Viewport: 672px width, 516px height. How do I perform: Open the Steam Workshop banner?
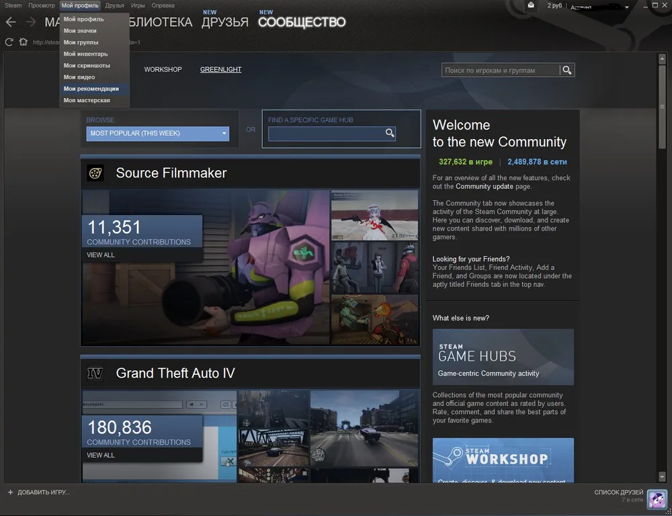pyautogui.click(x=503, y=460)
